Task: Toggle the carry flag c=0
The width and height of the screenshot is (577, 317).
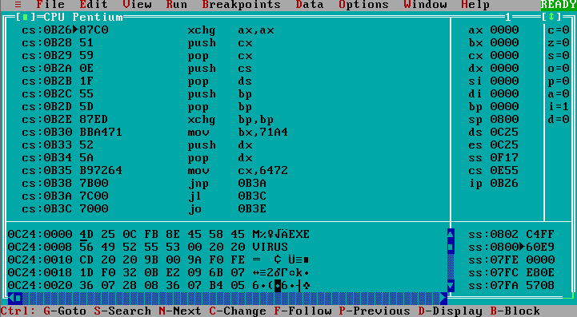Action: pyautogui.click(x=559, y=30)
